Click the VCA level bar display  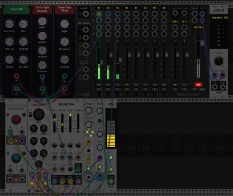111,128
